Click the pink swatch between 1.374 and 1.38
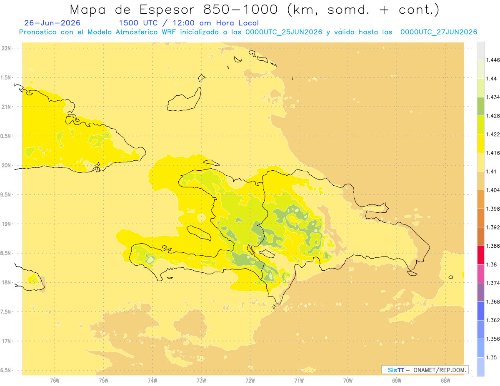This screenshot has width=500, height=386. [x=480, y=274]
